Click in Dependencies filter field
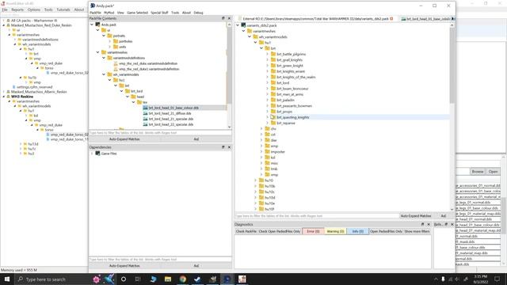The image size is (507, 285). [160, 260]
